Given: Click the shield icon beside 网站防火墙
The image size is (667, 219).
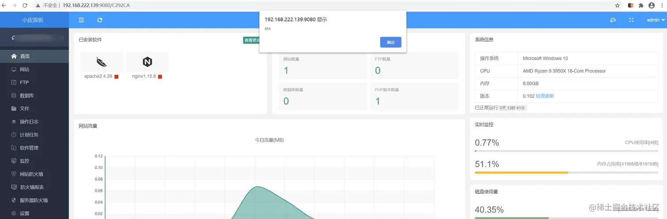Looking at the screenshot, I should (x=14, y=174).
